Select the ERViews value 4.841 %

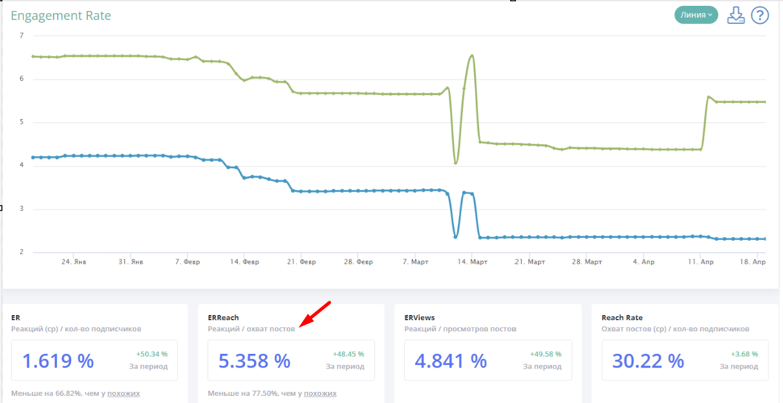click(x=451, y=360)
